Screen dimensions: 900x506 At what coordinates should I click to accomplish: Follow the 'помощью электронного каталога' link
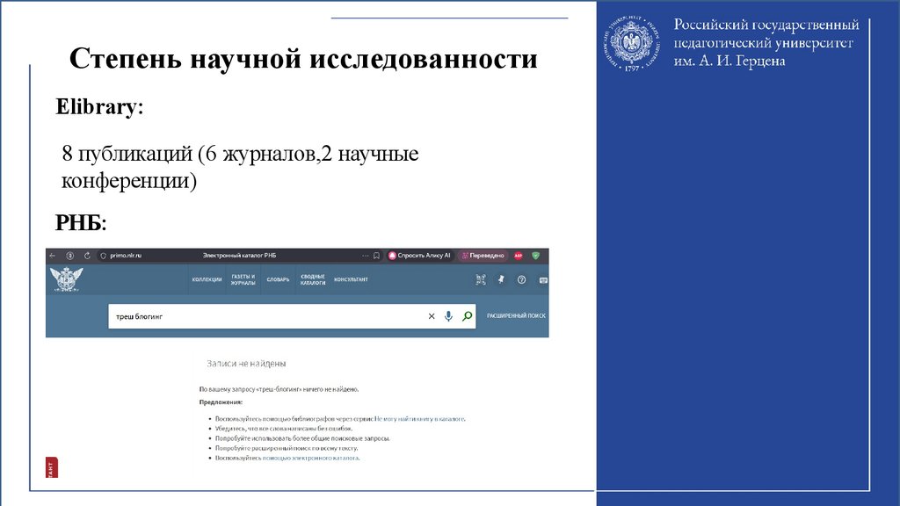pos(310,458)
